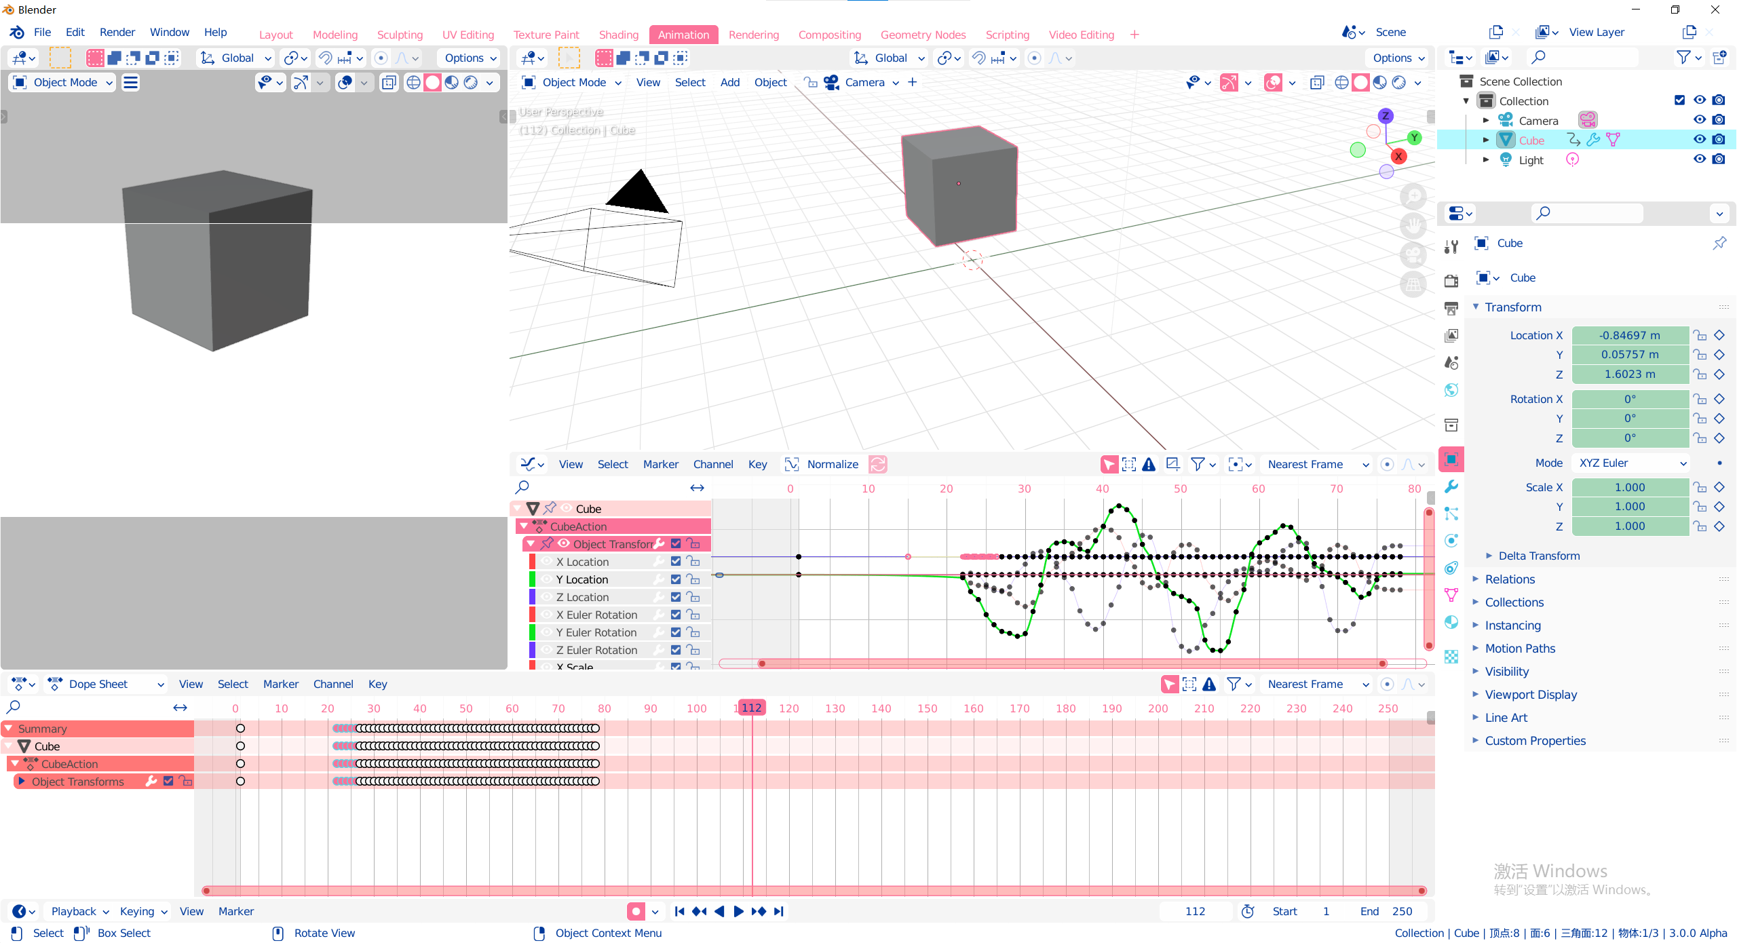Click the auto keying record button
The image size is (1737, 943).
(x=636, y=911)
